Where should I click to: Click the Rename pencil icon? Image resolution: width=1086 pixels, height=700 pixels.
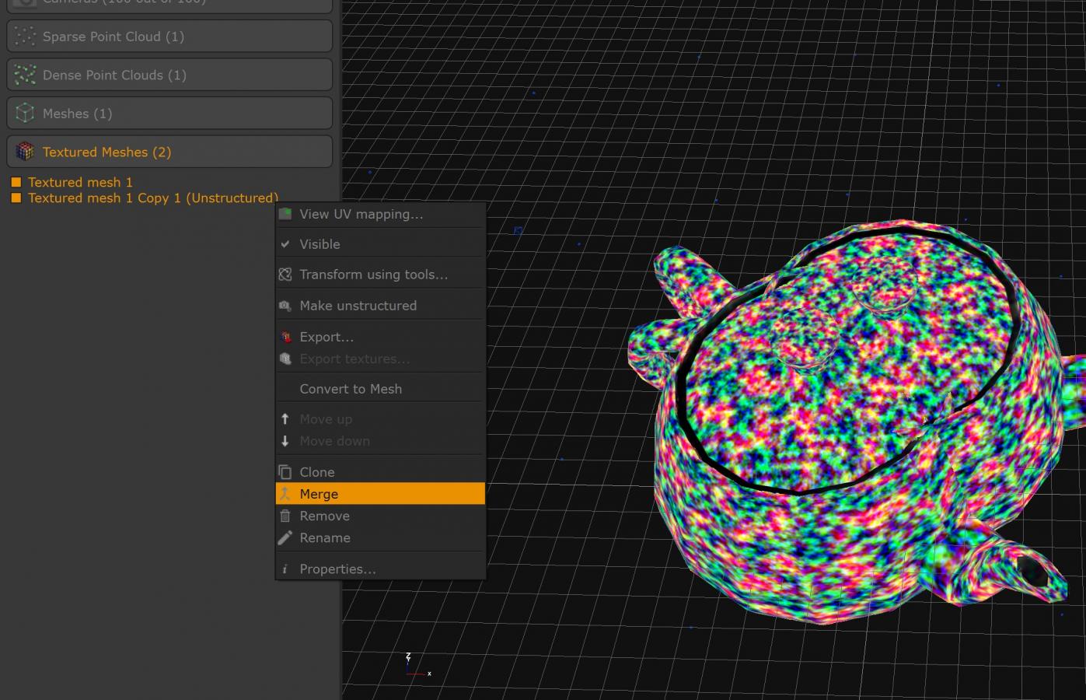(x=285, y=537)
